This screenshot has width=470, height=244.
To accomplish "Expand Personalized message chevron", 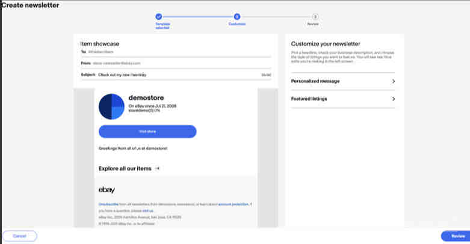I will (x=393, y=81).
